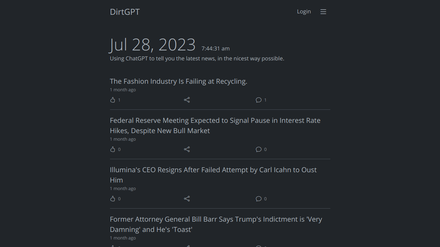
Task: Click the ChatGPT latest news tagline
Action: click(x=197, y=59)
